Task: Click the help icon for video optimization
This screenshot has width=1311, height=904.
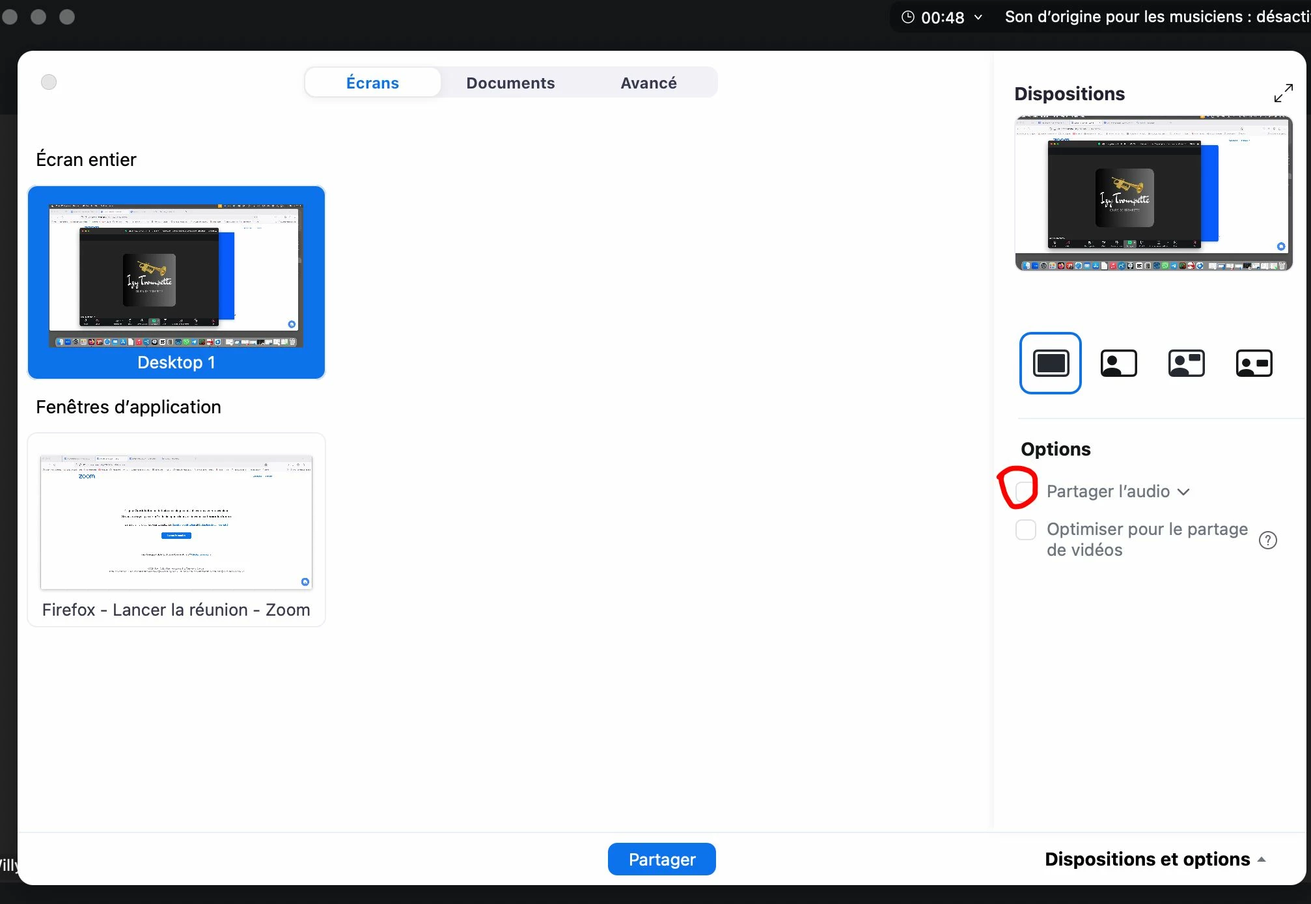Action: (1267, 540)
